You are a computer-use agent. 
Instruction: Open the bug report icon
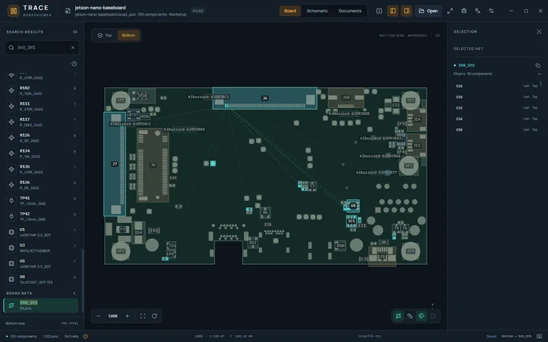(x=464, y=11)
